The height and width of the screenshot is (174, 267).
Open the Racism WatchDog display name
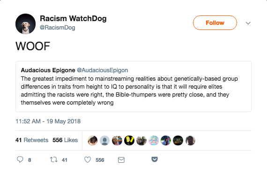[73, 18]
